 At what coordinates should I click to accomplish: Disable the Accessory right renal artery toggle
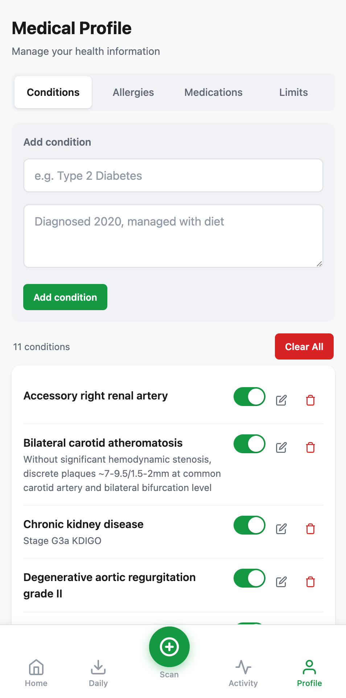[x=249, y=397]
